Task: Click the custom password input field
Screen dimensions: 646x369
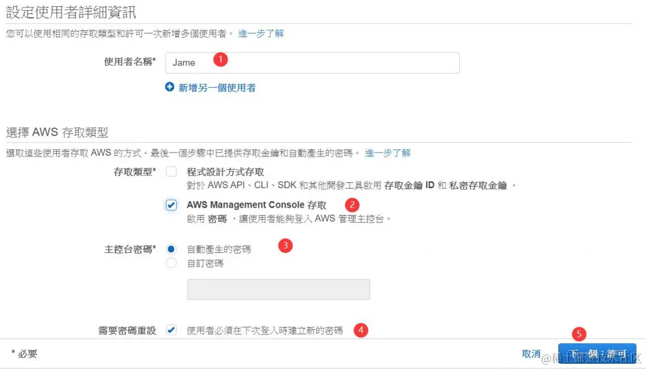Action: pos(278,289)
